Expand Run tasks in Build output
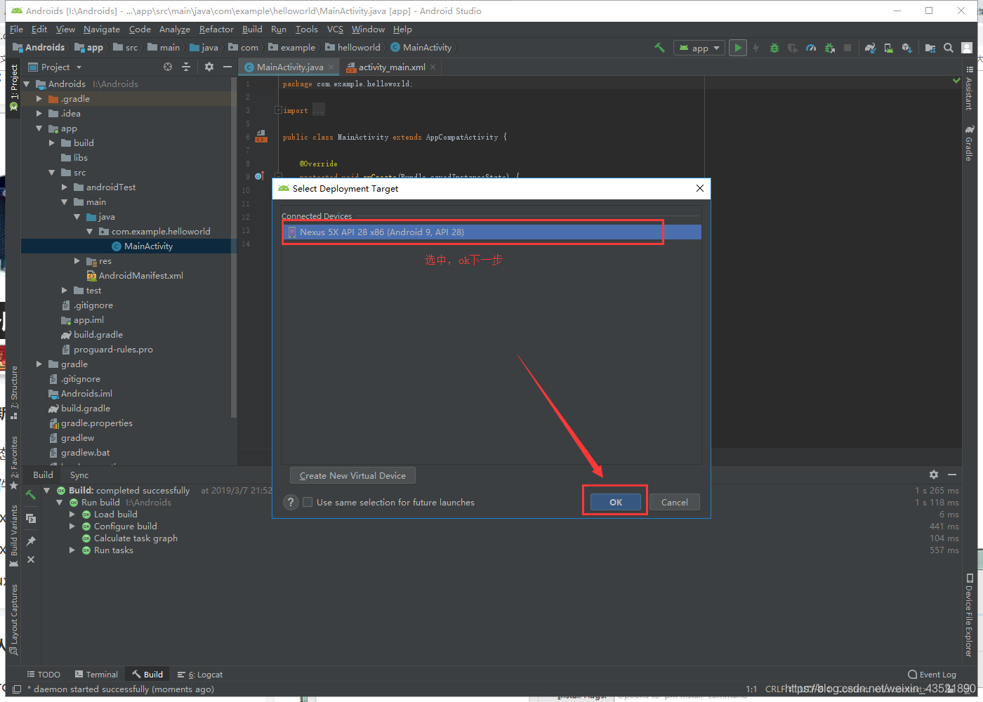 point(72,550)
